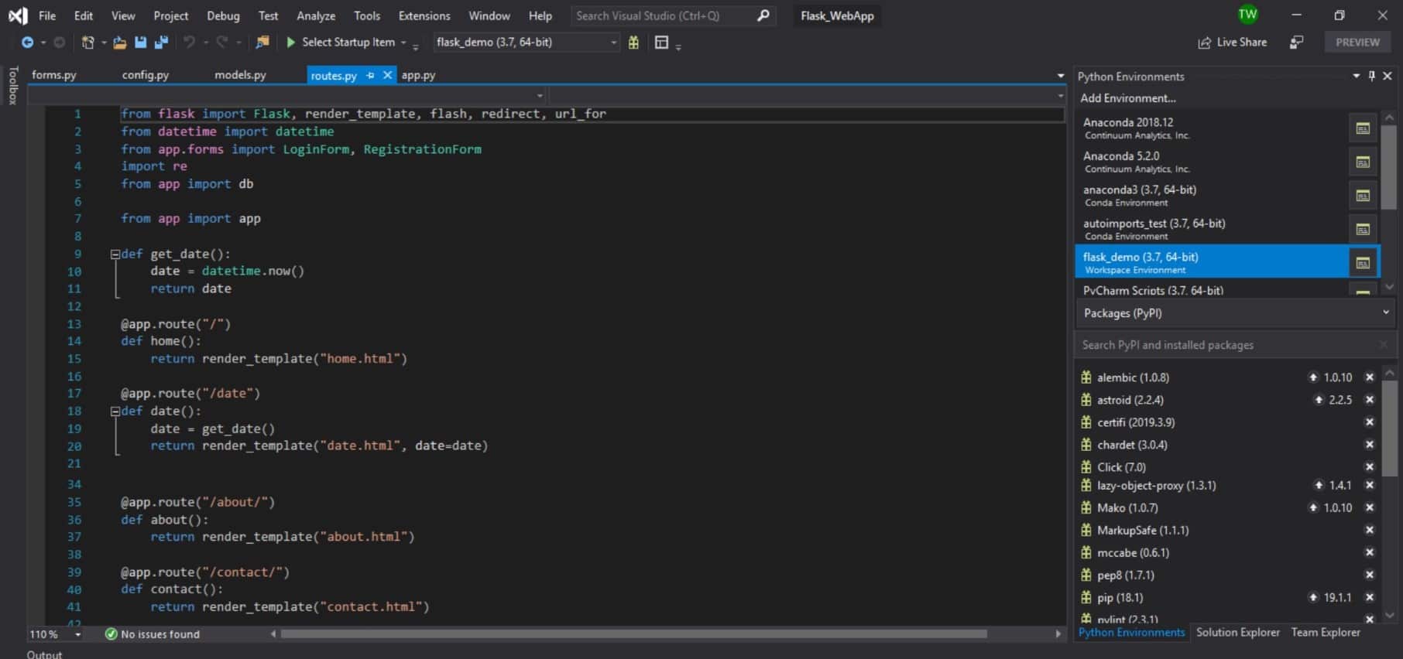
Task: Open the flask_demo environment dropdown in toolbar
Action: [x=613, y=43]
